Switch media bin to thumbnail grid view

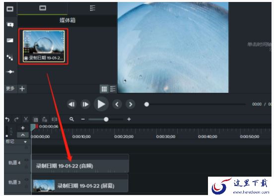pyautogui.click(x=104, y=89)
